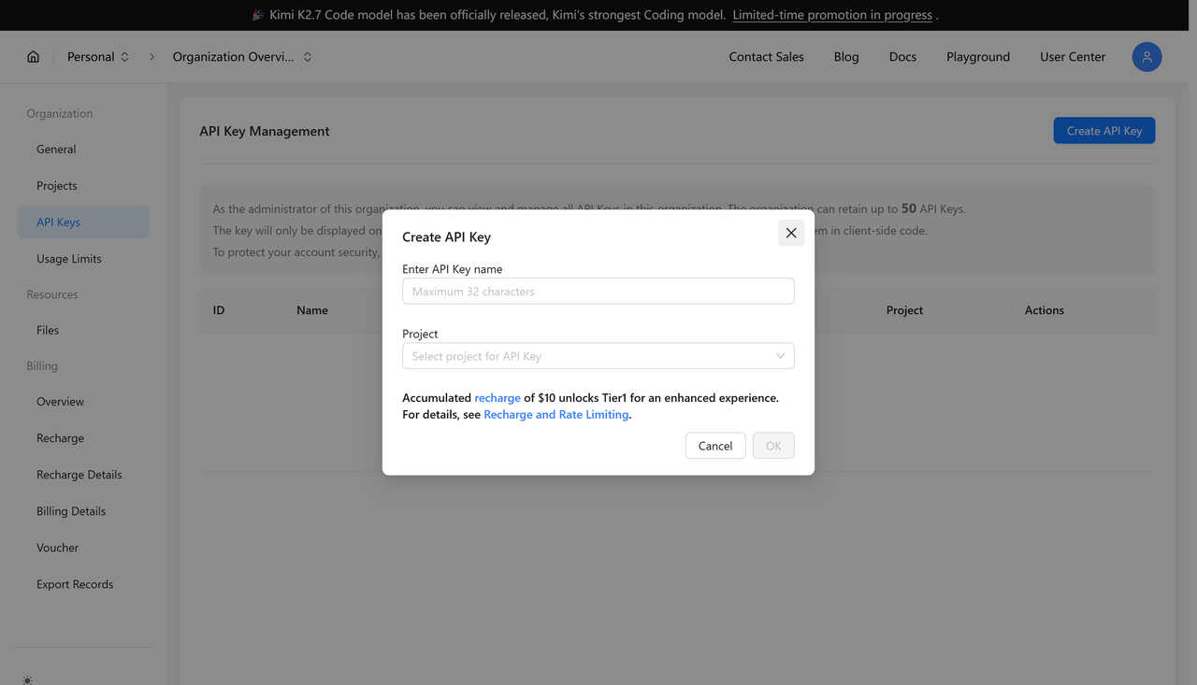Open Contact Sales page
The image size is (1197, 685).
point(767,57)
